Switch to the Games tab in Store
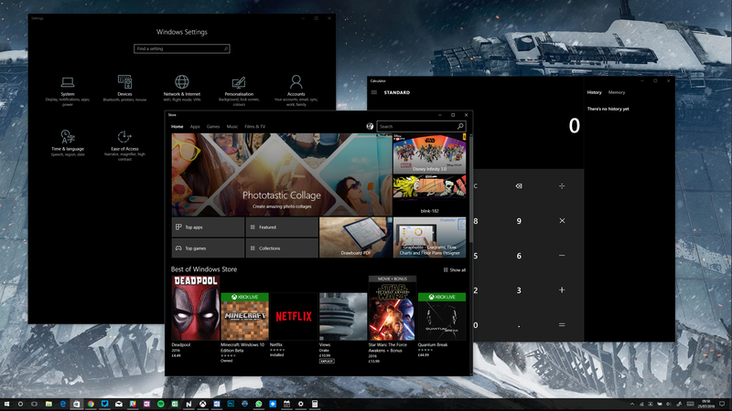Image resolution: width=732 pixels, height=411 pixels. [x=213, y=126]
